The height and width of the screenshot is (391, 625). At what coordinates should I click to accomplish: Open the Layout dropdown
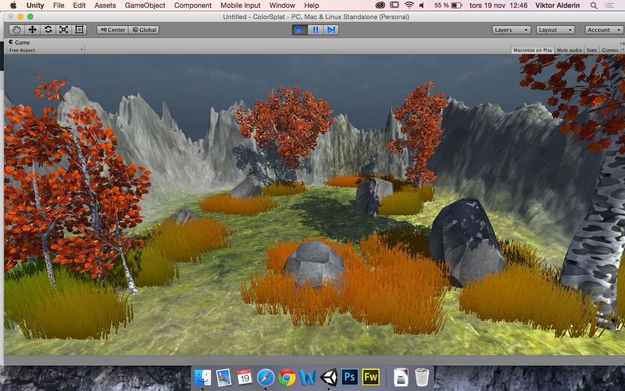tap(555, 30)
